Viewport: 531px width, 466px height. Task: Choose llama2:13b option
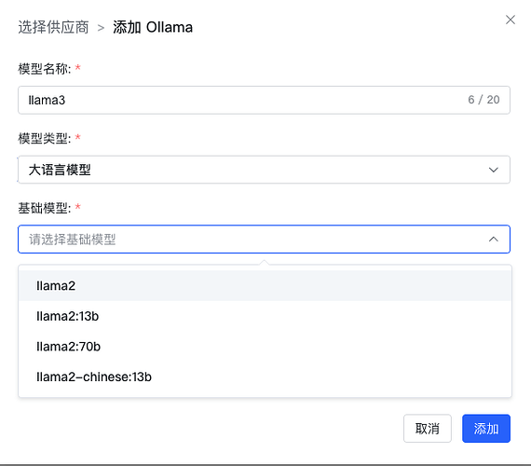pos(265,316)
